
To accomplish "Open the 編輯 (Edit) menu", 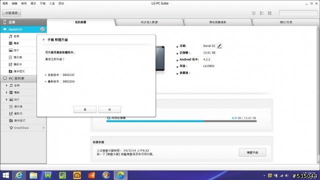I will coord(14,3).
